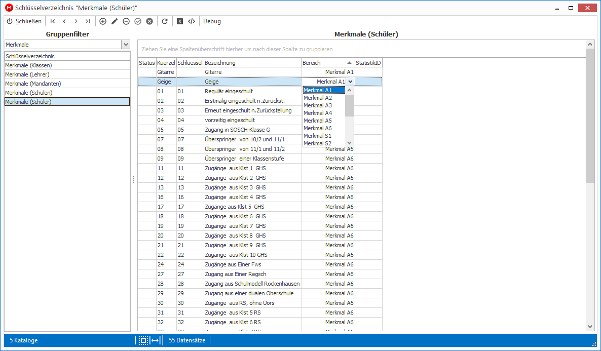Refresh the data list
This screenshot has width=601, height=351.
click(165, 21)
